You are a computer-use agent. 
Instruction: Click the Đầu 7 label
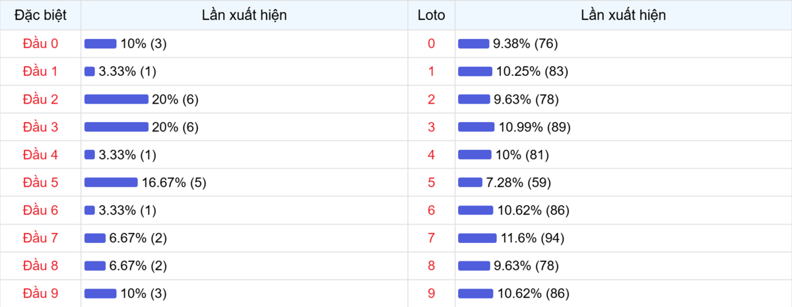(40, 238)
